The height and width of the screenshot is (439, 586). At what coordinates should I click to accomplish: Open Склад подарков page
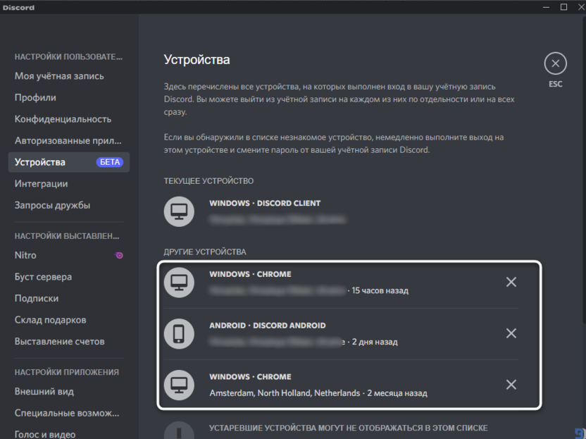coord(50,320)
